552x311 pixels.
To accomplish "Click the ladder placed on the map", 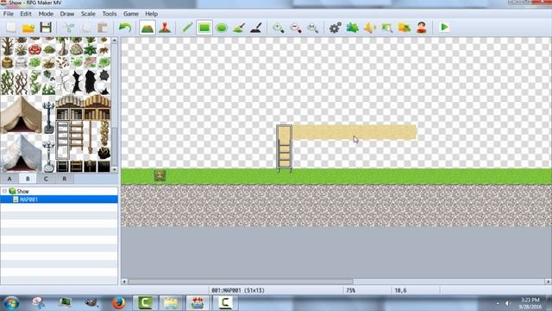I will coord(284,149).
